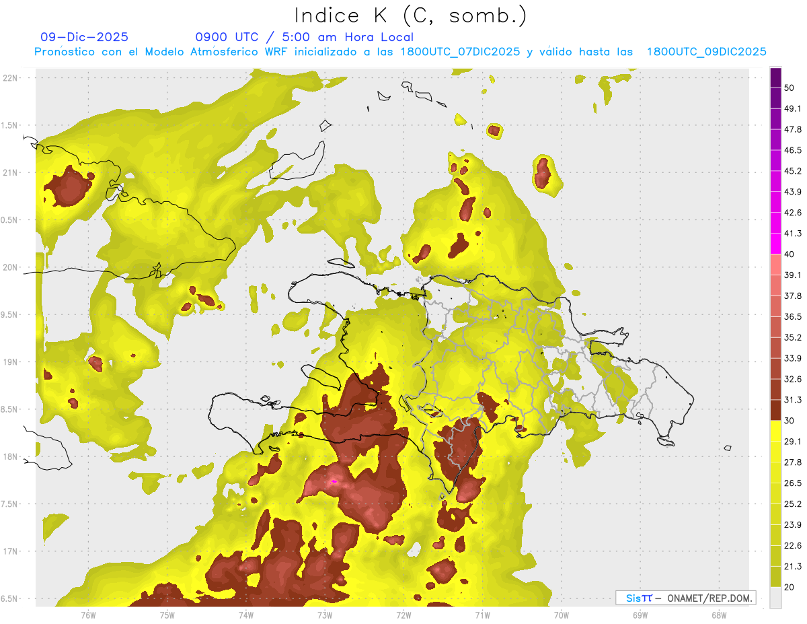This screenshot has height=624, width=807.
Task: Pick the bright yellow legend swatch between 29.1 and 30
Action: [776, 431]
